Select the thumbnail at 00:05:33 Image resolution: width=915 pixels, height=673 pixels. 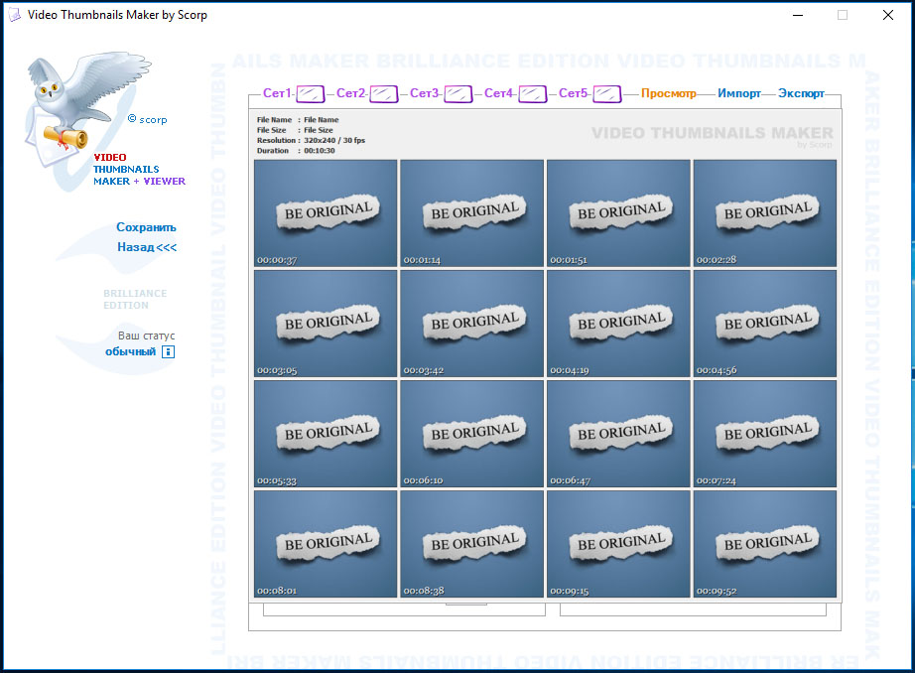click(326, 434)
